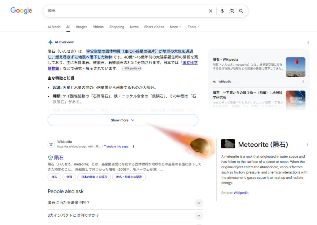Screen dimensions: 317x225
Task: Click the 日本の保有する隕石 chip
Action: coord(94,177)
